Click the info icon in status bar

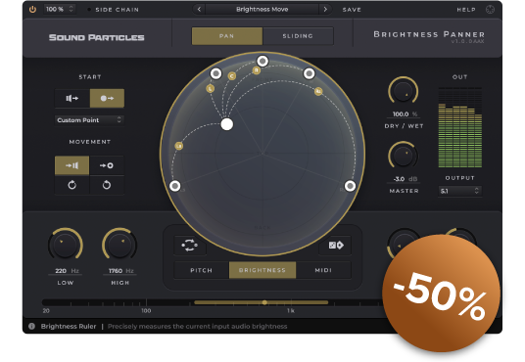click(31, 326)
